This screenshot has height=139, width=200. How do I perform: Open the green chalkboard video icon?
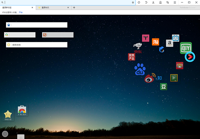coord(174,78)
